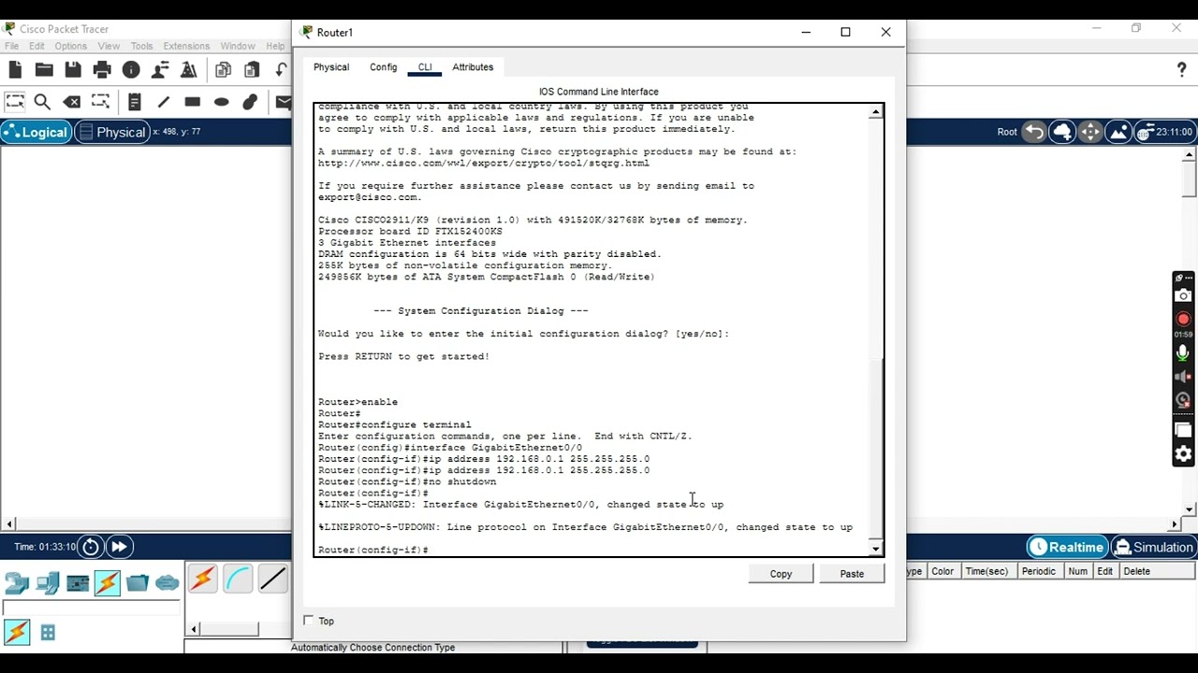1198x673 pixels.
Task: Select the Connections subcategory lightning icon
Action: tap(17, 633)
